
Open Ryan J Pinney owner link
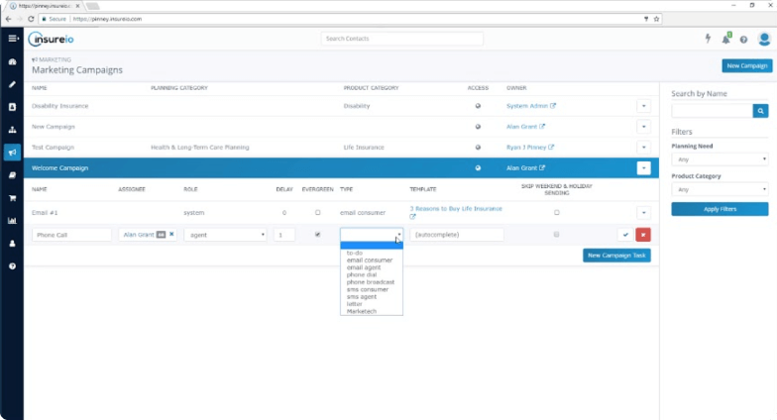tap(529, 147)
